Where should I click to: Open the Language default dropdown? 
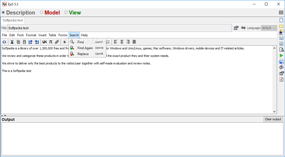[269, 28]
